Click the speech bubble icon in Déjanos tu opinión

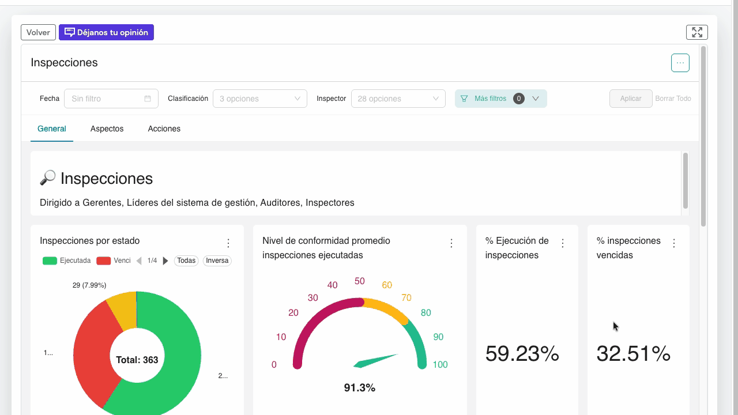tap(70, 32)
